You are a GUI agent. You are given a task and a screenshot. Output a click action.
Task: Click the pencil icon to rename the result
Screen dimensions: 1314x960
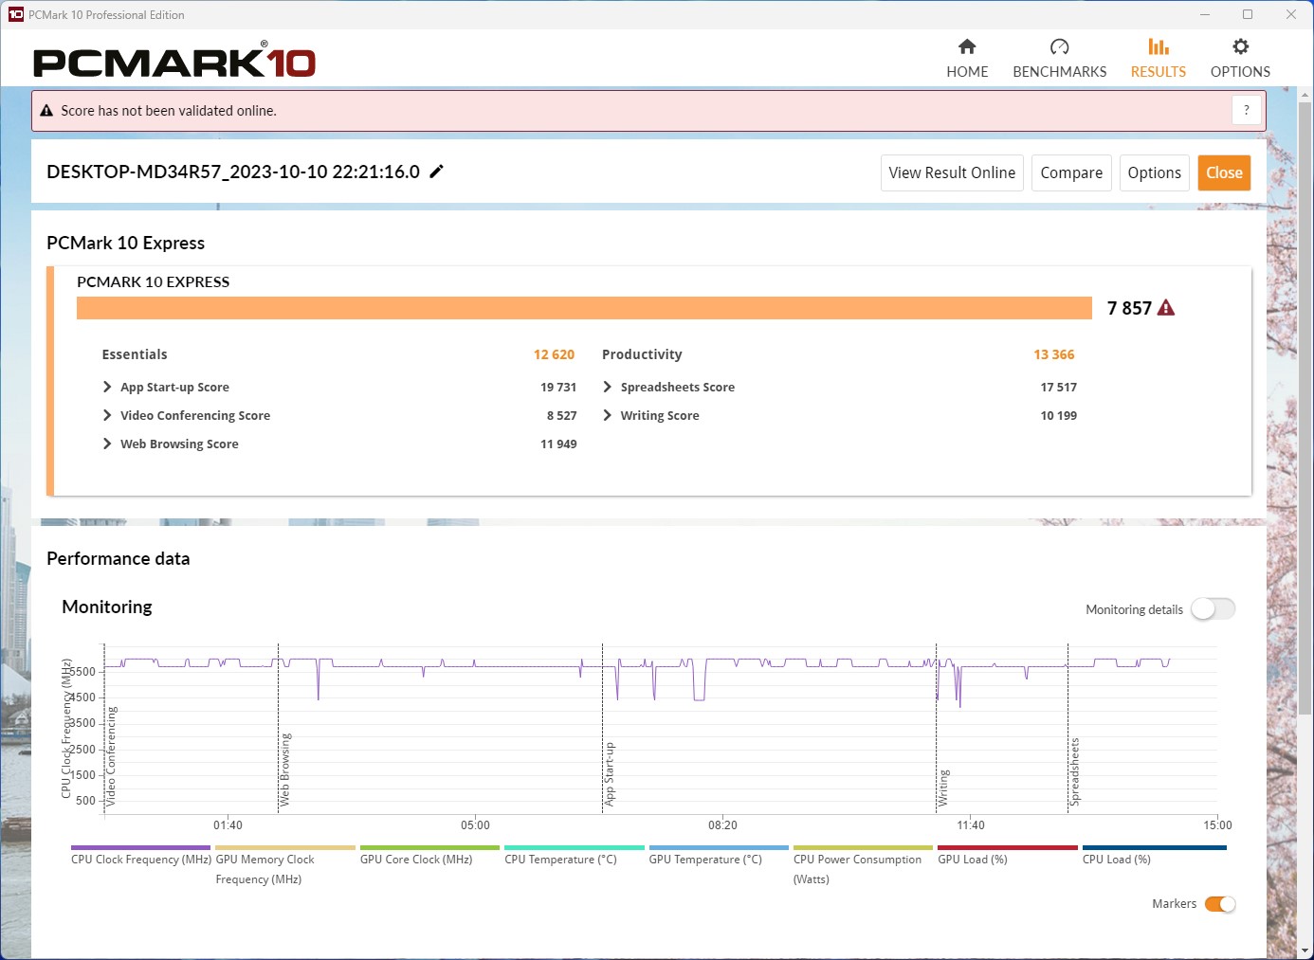click(436, 172)
